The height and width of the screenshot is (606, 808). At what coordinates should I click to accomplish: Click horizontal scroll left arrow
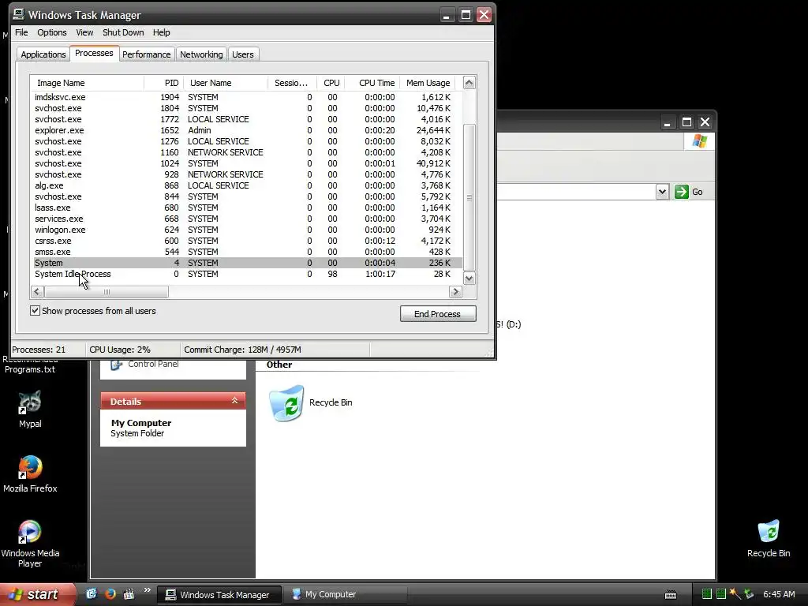pyautogui.click(x=36, y=292)
